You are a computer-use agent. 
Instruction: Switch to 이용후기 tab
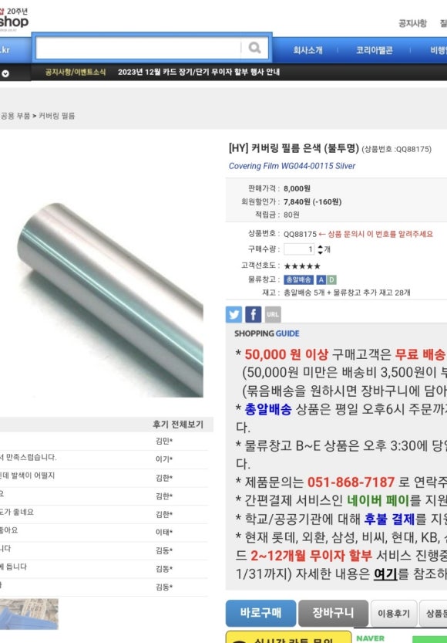point(393,614)
